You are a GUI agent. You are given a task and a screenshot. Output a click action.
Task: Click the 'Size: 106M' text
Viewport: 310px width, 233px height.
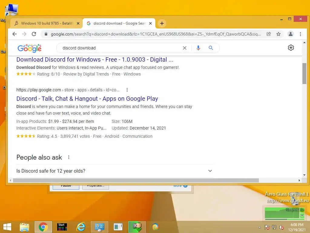[122, 121]
